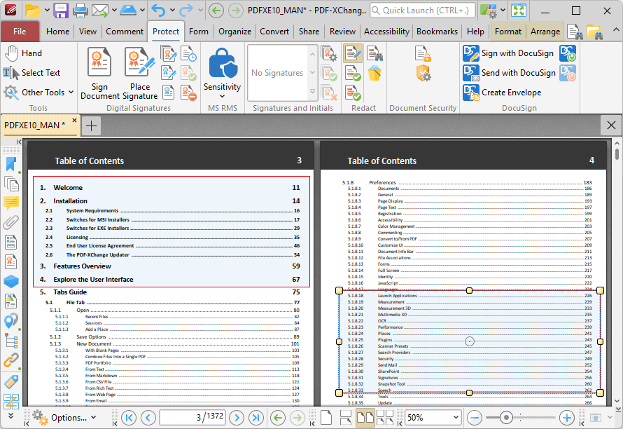Click the Sign with DocuSign button

click(508, 53)
